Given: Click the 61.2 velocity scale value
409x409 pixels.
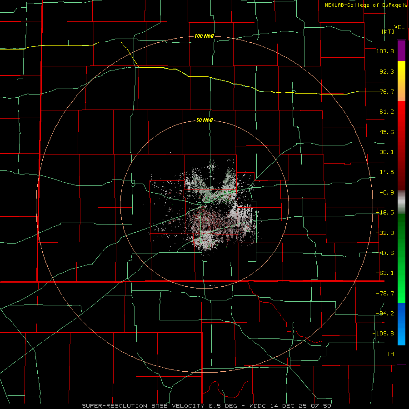Looking at the screenshot, I should tap(387, 112).
